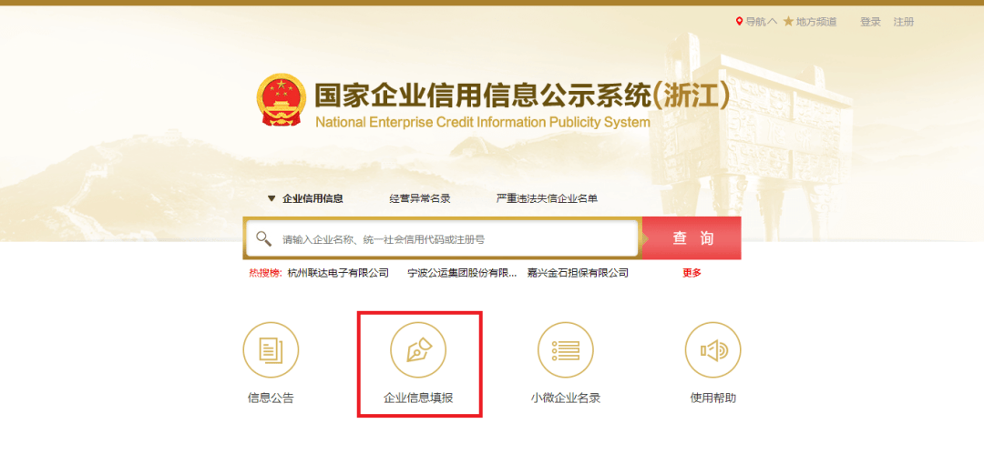
Task: Open the 小微企业名录 list icon
Action: coord(566,350)
